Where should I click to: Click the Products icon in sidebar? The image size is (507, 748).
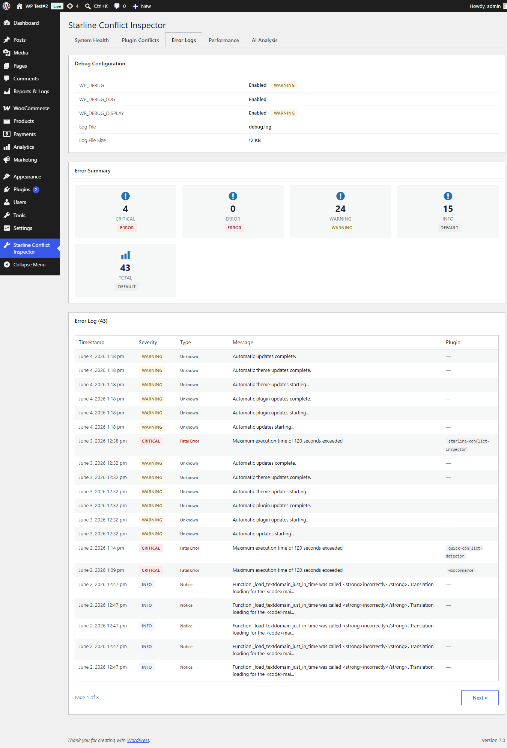coord(7,121)
